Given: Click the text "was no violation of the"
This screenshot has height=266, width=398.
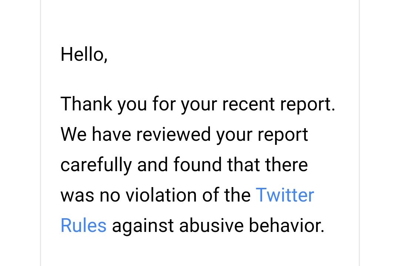Looking at the screenshot, I should (x=155, y=195).
